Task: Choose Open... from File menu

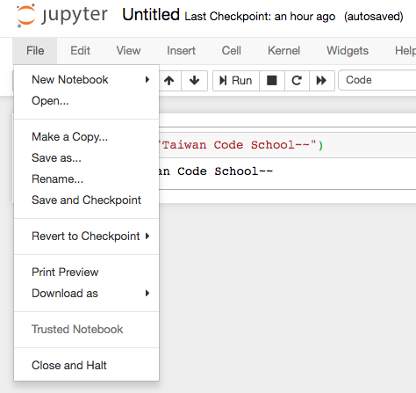Action: point(86,101)
